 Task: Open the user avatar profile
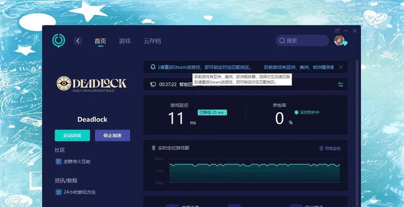[x=340, y=41]
